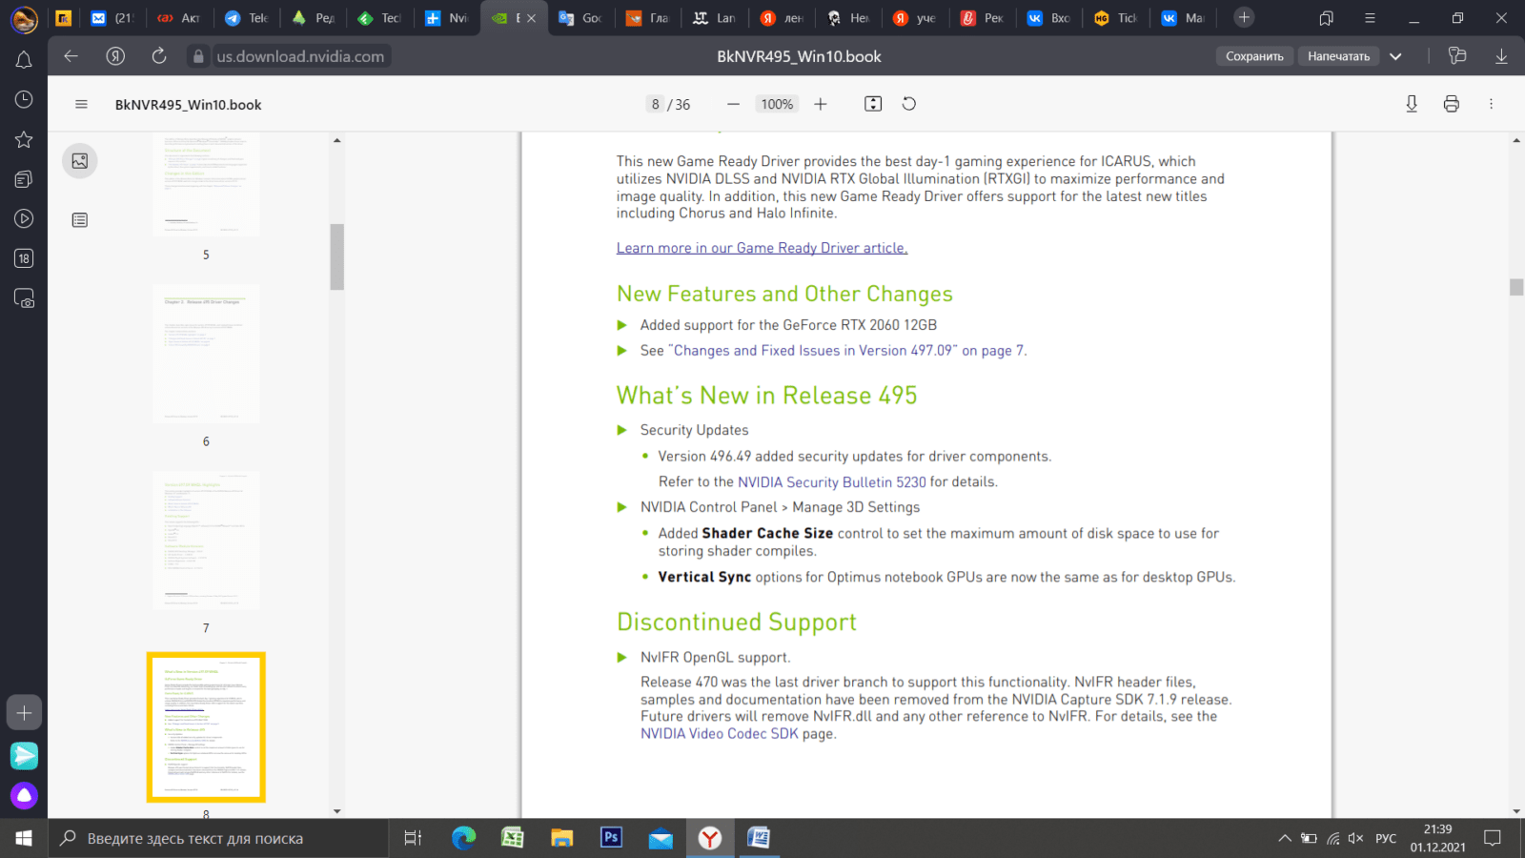This screenshot has width=1525, height=858.
Task: Click the Сохранить button
Action: point(1254,56)
